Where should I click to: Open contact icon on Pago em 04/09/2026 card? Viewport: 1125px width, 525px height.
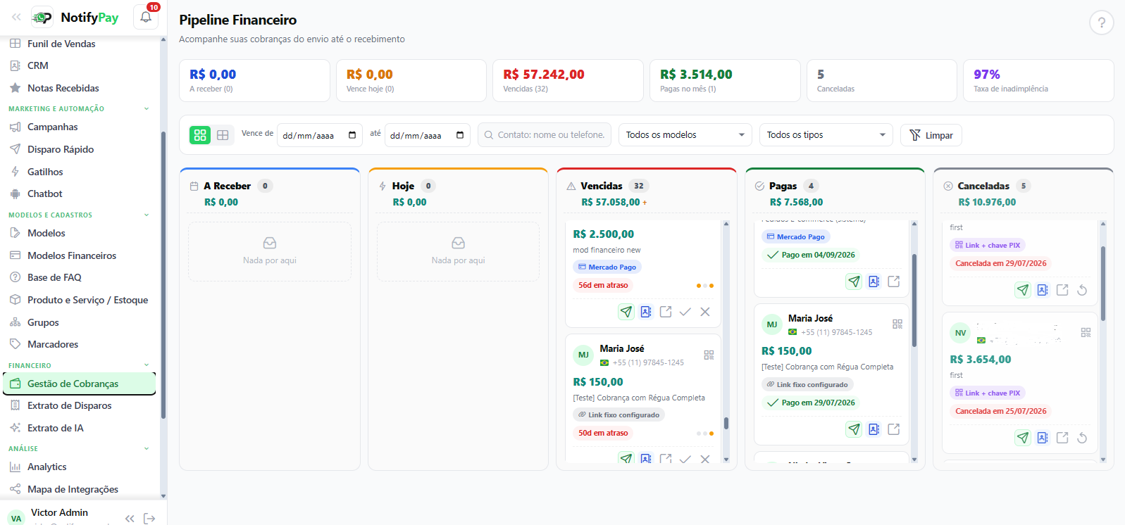[x=874, y=282]
